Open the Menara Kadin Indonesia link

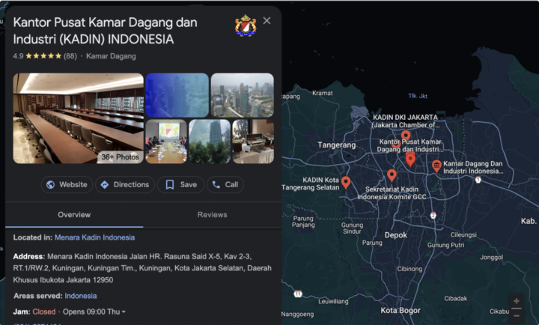[94, 237]
